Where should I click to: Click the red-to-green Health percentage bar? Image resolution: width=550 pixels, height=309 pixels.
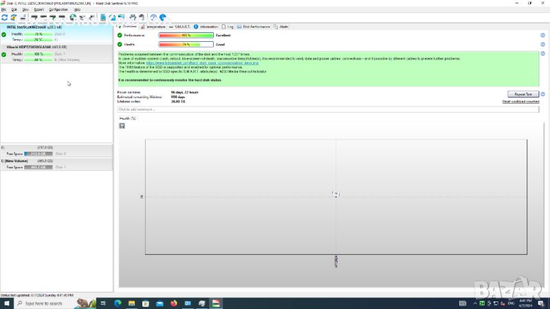(x=186, y=44)
